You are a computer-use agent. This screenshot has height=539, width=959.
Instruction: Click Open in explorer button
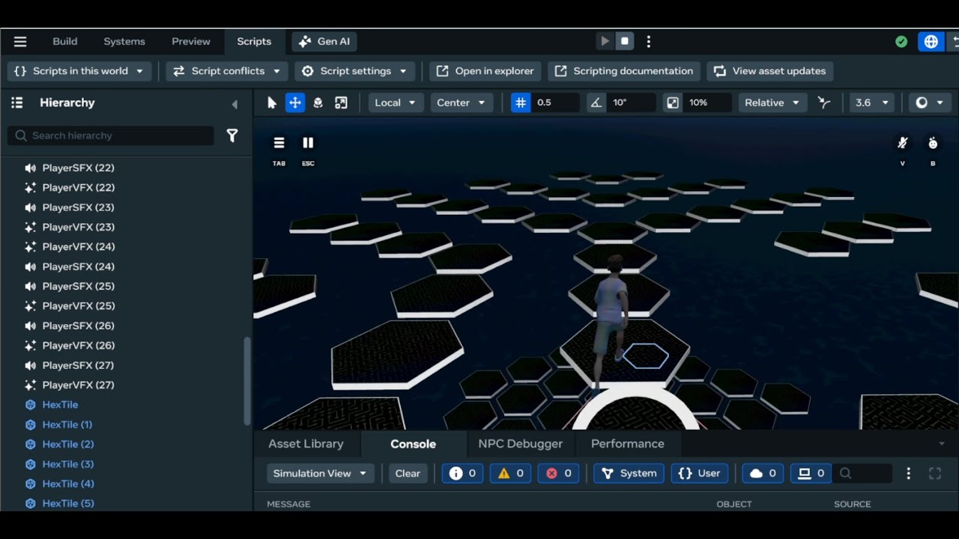pos(485,71)
